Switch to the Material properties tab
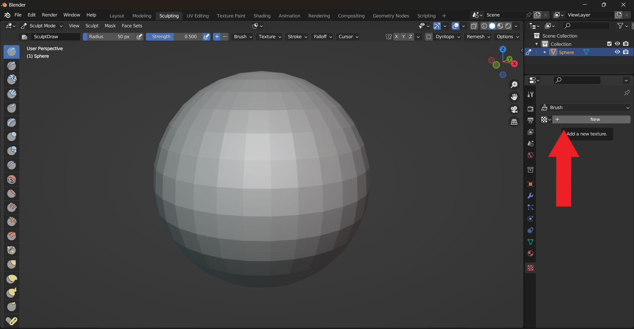Viewport: 634px width, 329px height. pyautogui.click(x=531, y=253)
